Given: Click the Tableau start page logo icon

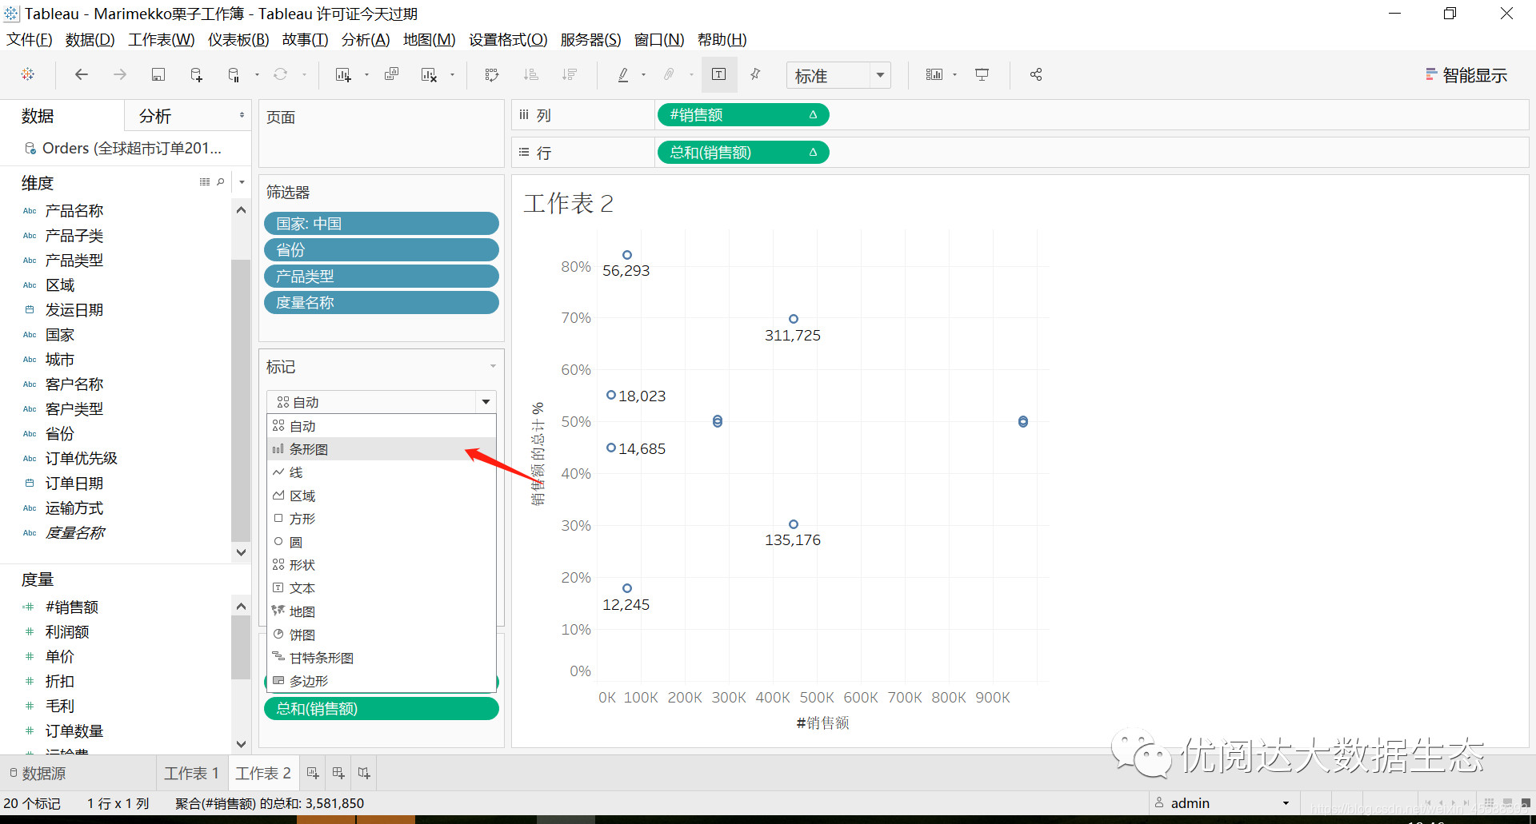Looking at the screenshot, I should pos(28,74).
